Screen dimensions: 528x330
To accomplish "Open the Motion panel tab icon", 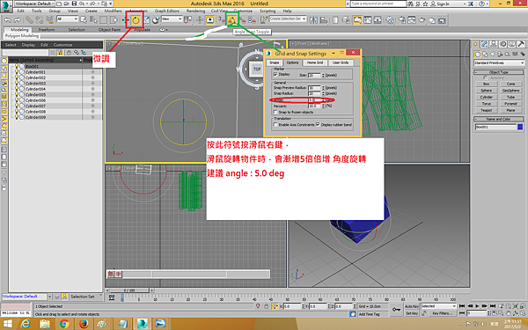I will pyautogui.click(x=503, y=44).
